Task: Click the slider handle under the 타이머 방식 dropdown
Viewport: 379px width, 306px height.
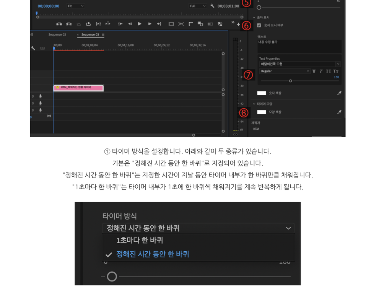Action: [x=112, y=276]
